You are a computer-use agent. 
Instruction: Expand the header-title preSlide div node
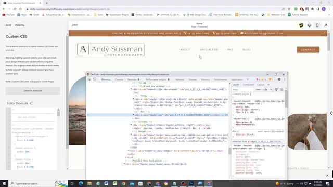click(x=133, y=99)
